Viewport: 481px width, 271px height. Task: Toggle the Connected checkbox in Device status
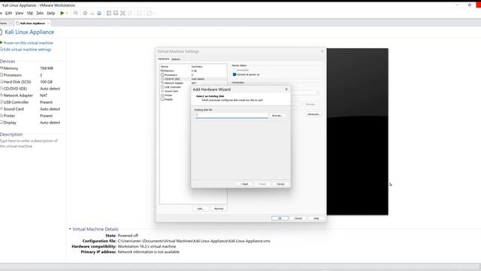pos(234,70)
